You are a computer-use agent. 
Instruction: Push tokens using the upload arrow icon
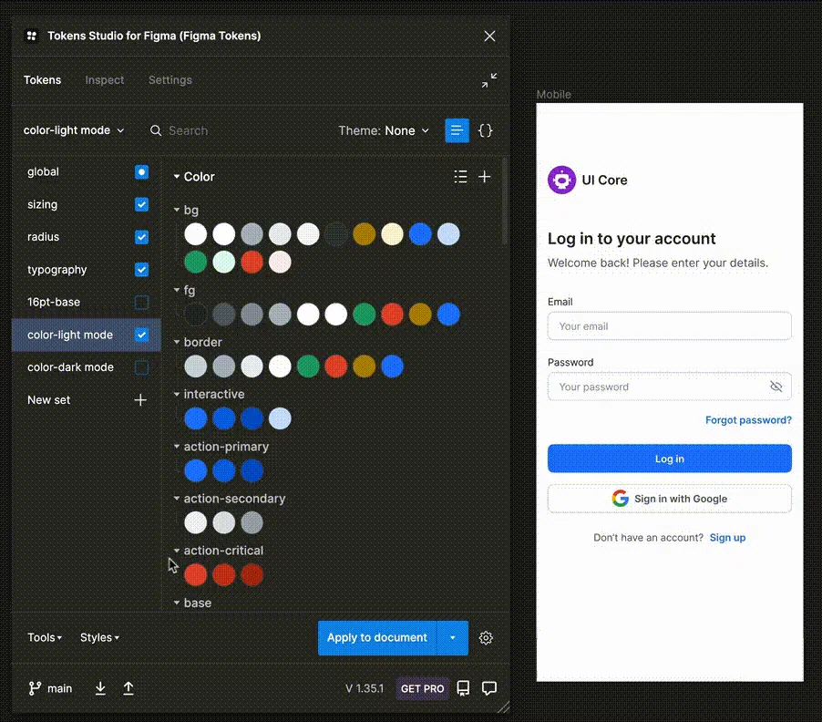[128, 688]
